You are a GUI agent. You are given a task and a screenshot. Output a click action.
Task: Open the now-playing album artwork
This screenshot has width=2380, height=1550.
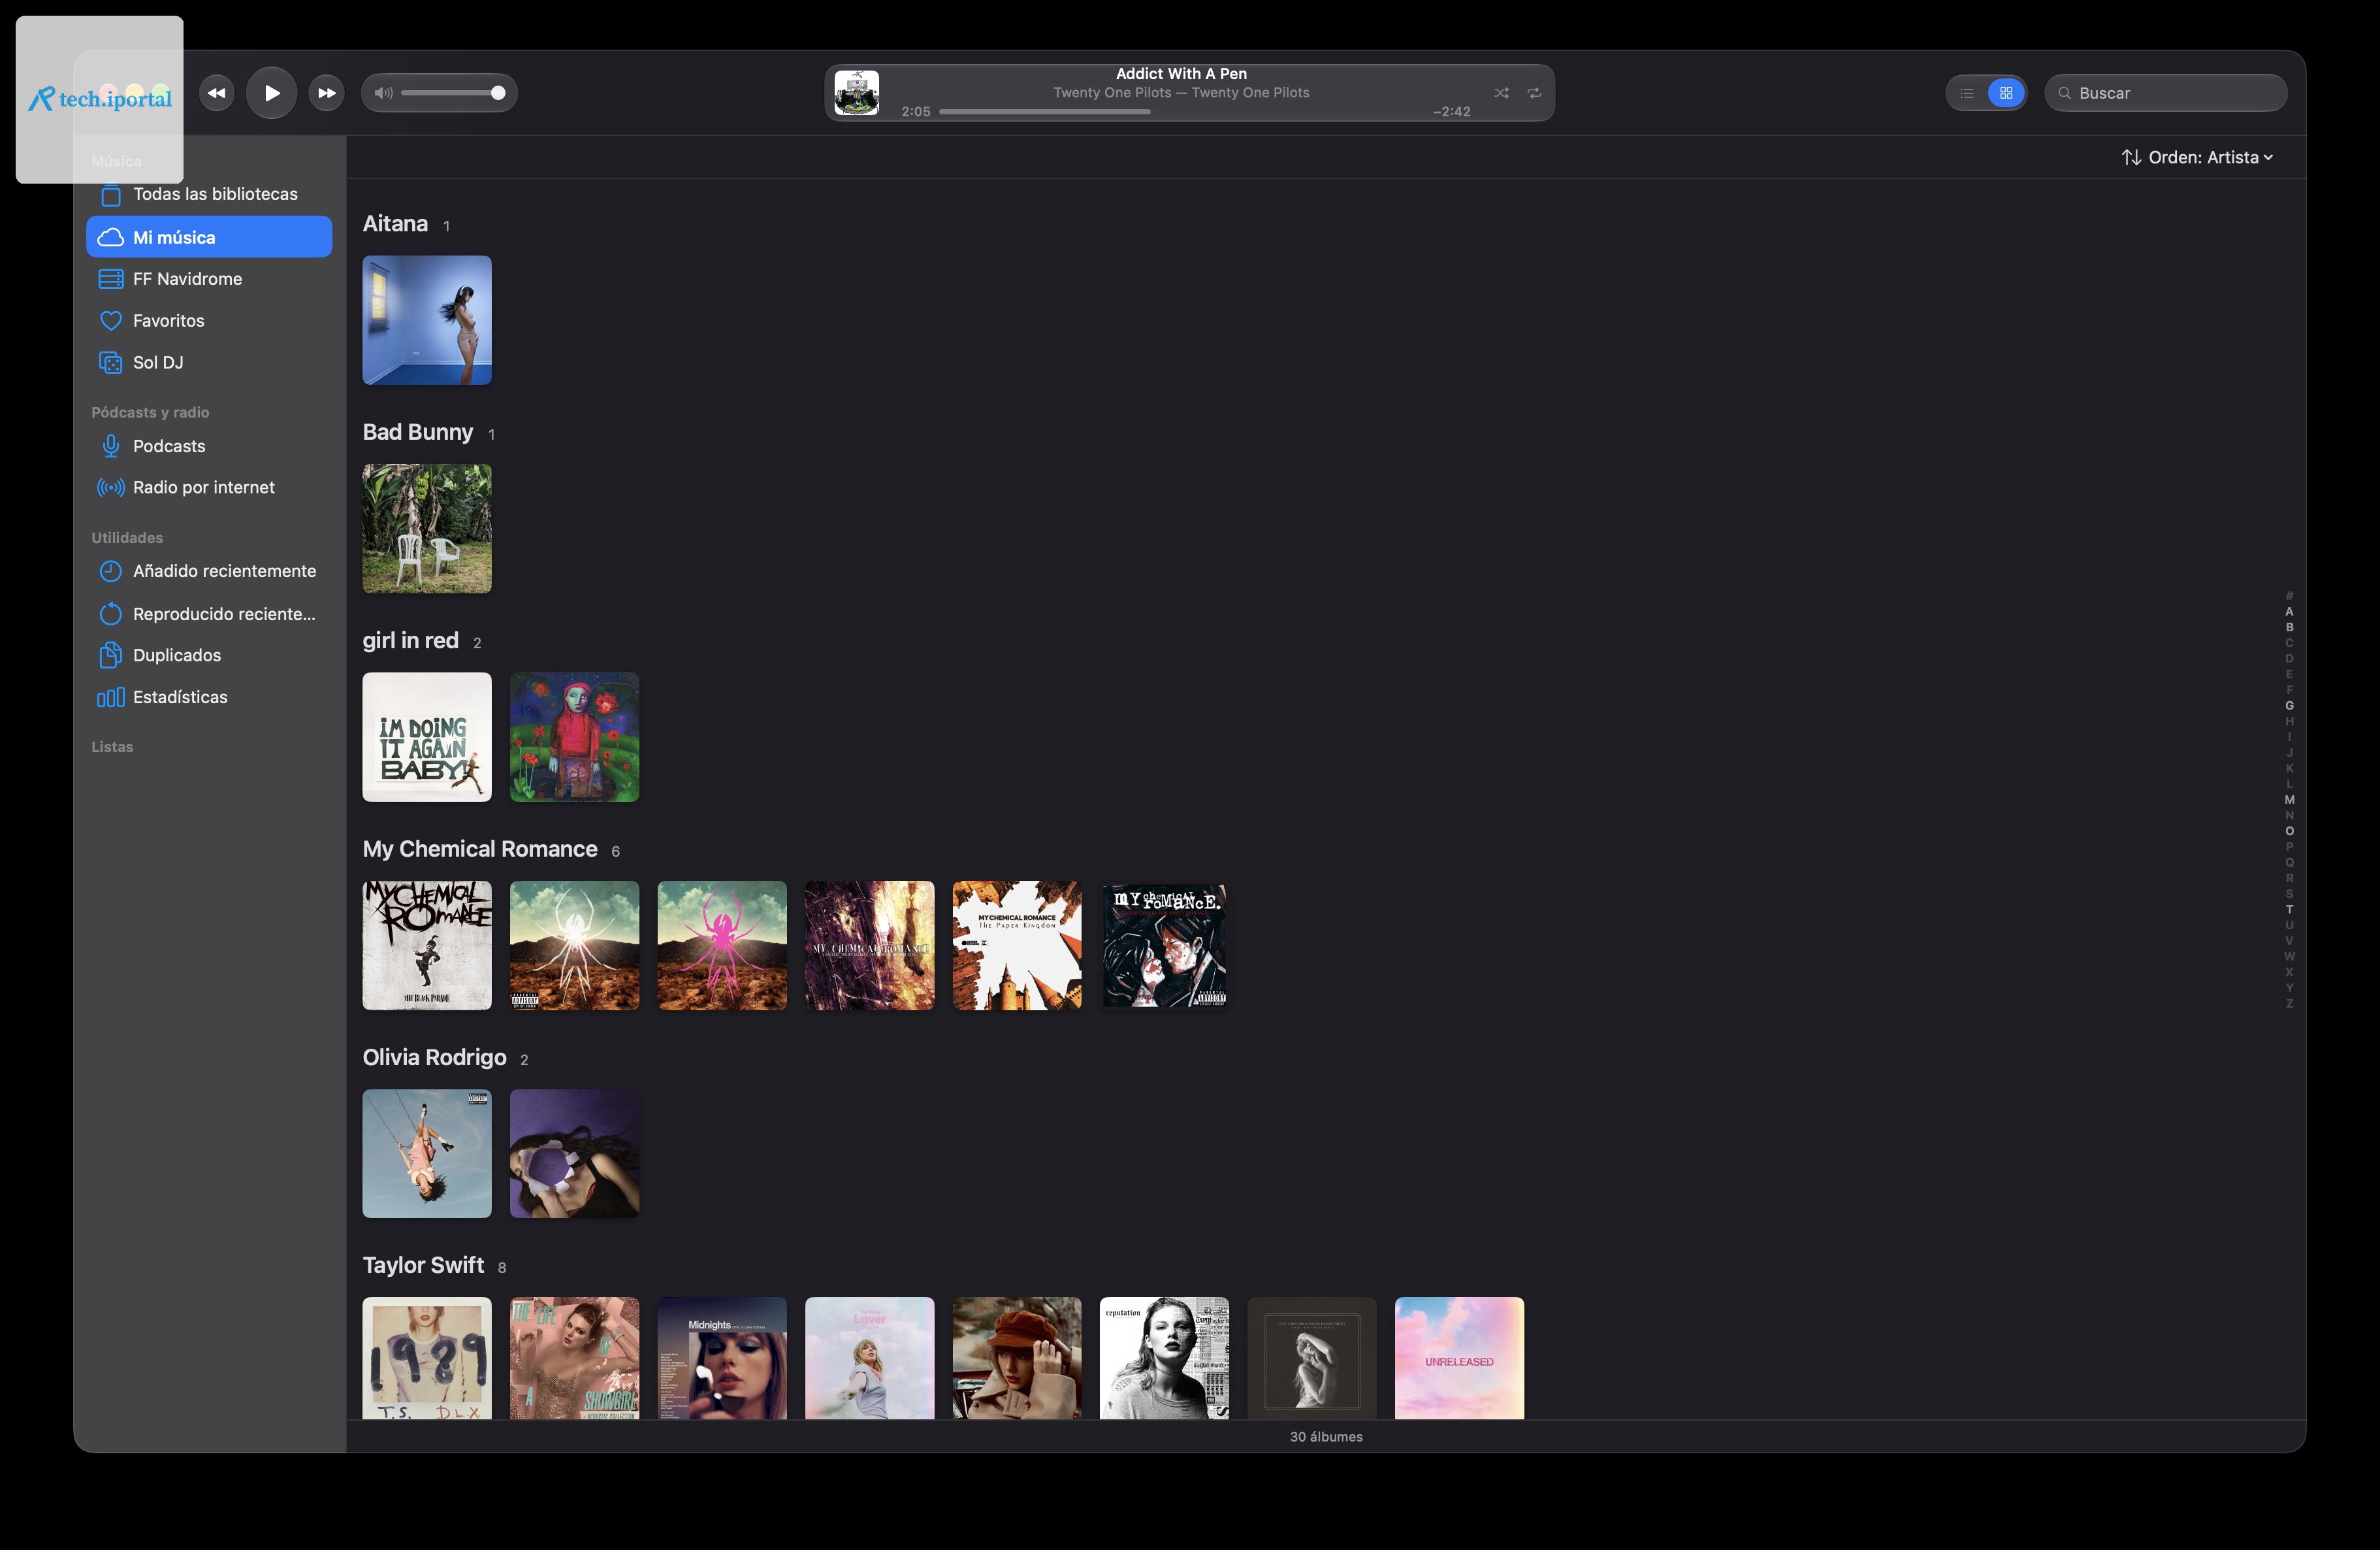point(857,93)
